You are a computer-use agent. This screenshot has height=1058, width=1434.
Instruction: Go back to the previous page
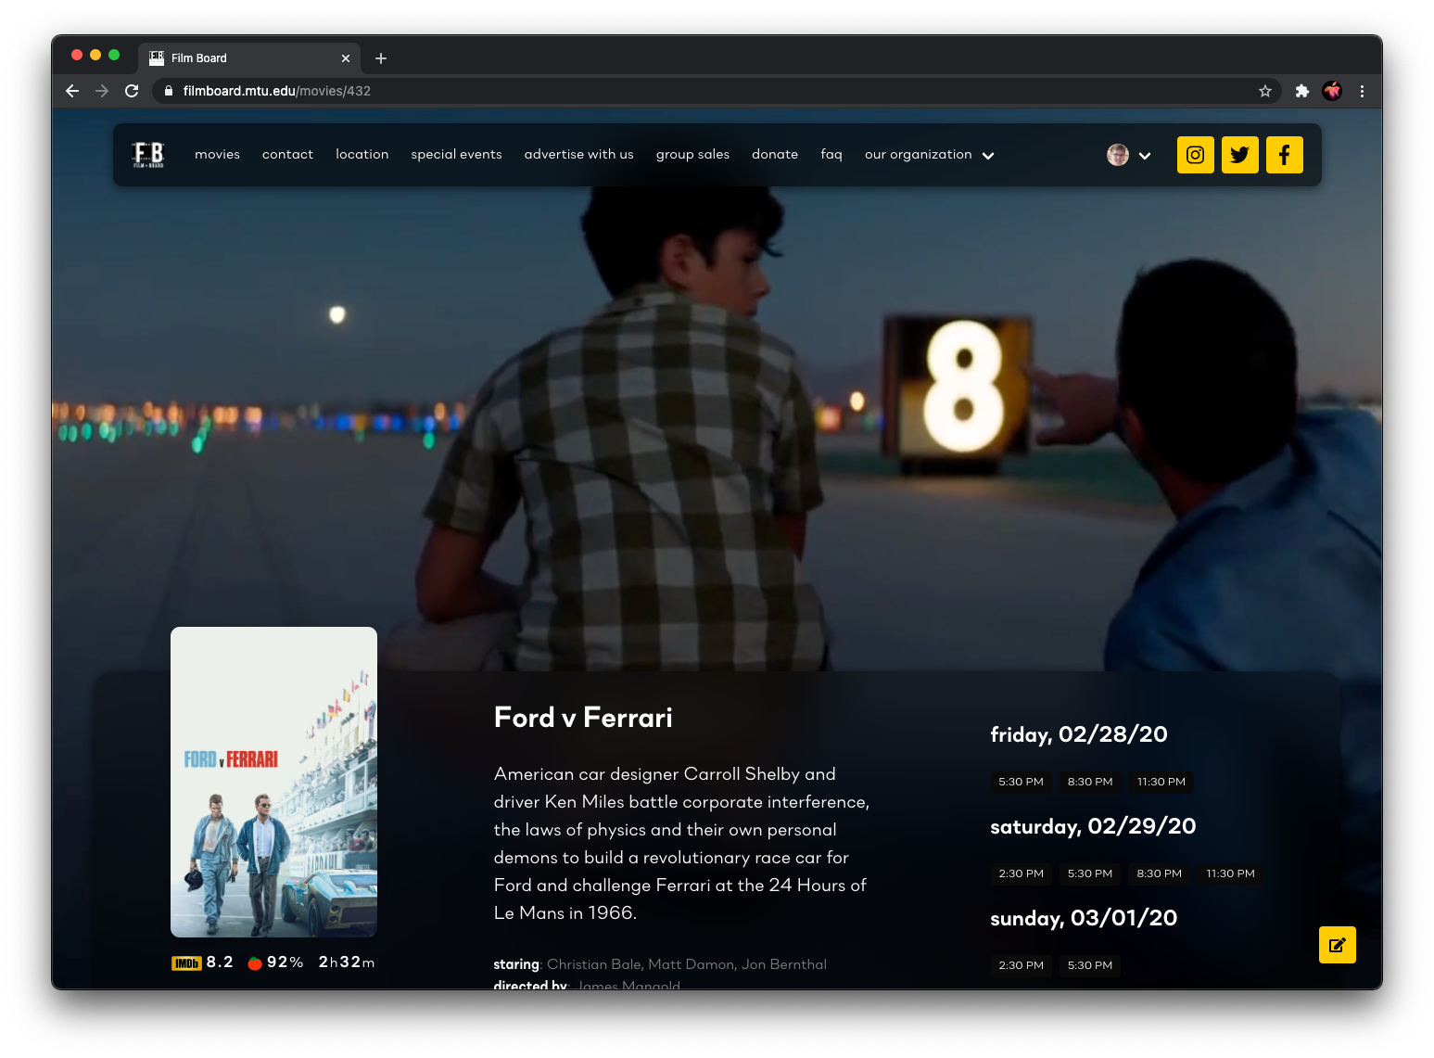[x=72, y=91]
